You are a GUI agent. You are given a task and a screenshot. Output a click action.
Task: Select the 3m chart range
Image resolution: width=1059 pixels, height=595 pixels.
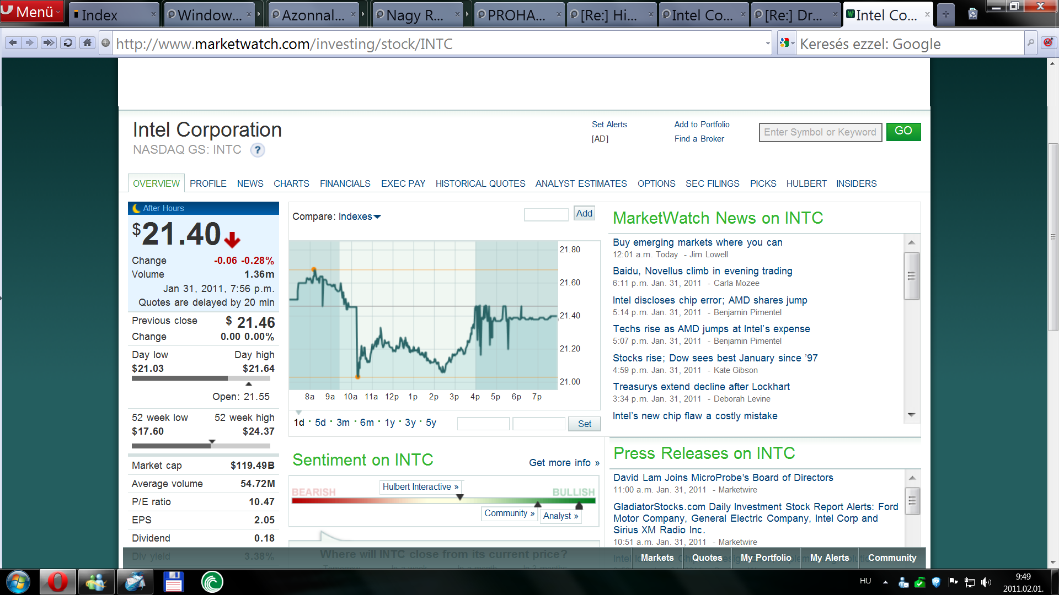click(343, 423)
